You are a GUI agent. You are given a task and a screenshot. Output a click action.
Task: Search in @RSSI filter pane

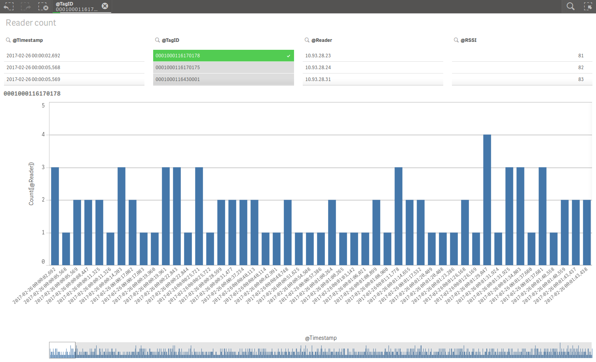click(456, 40)
